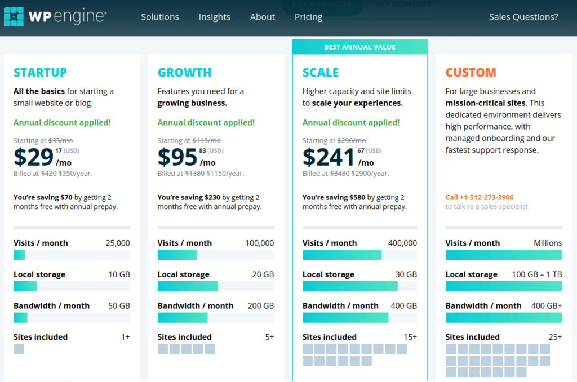Click 'Local storage' label in Custom plan
Viewport: 577px width, 382px height.
point(472,274)
